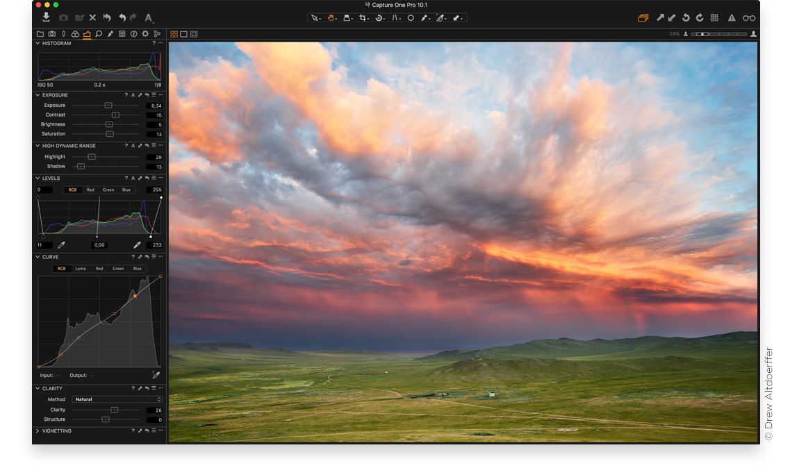Click the Clarity value field 26
Screen dimensions: 792x475
(154, 410)
